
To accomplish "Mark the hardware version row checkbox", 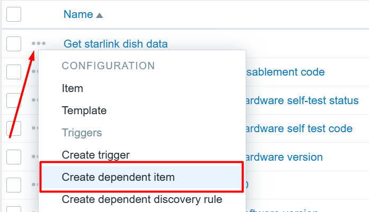I will (14, 156).
